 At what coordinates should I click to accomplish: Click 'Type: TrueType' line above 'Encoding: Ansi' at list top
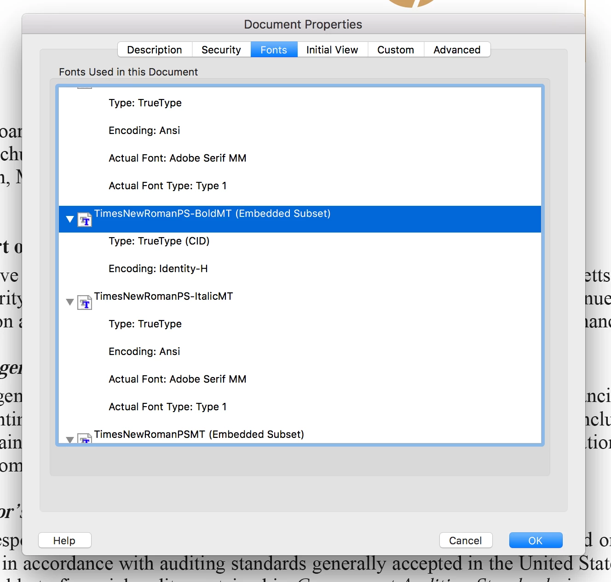(x=145, y=103)
